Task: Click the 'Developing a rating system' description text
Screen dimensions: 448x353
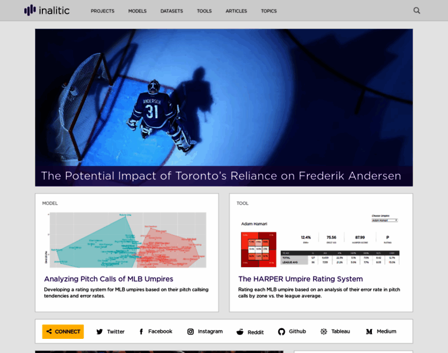Action: [x=126, y=292]
